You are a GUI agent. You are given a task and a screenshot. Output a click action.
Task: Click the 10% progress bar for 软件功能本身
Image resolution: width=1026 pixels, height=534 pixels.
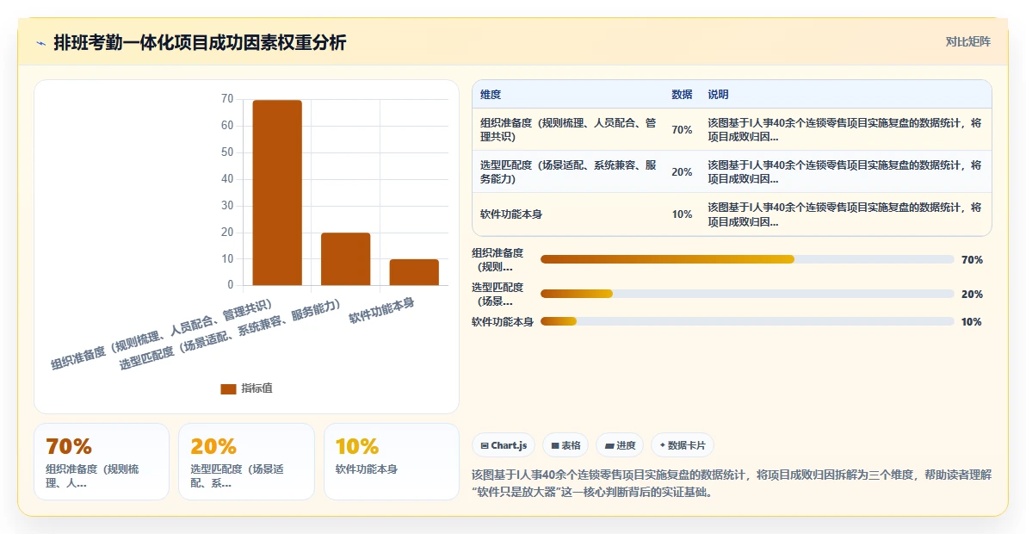pos(747,321)
